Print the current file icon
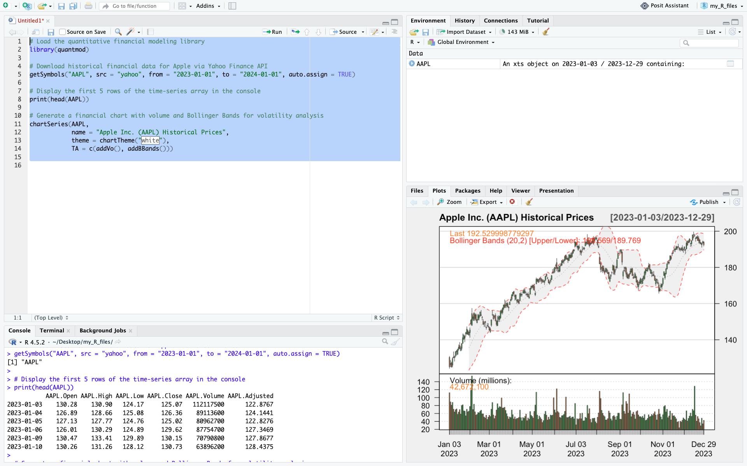 click(x=89, y=6)
